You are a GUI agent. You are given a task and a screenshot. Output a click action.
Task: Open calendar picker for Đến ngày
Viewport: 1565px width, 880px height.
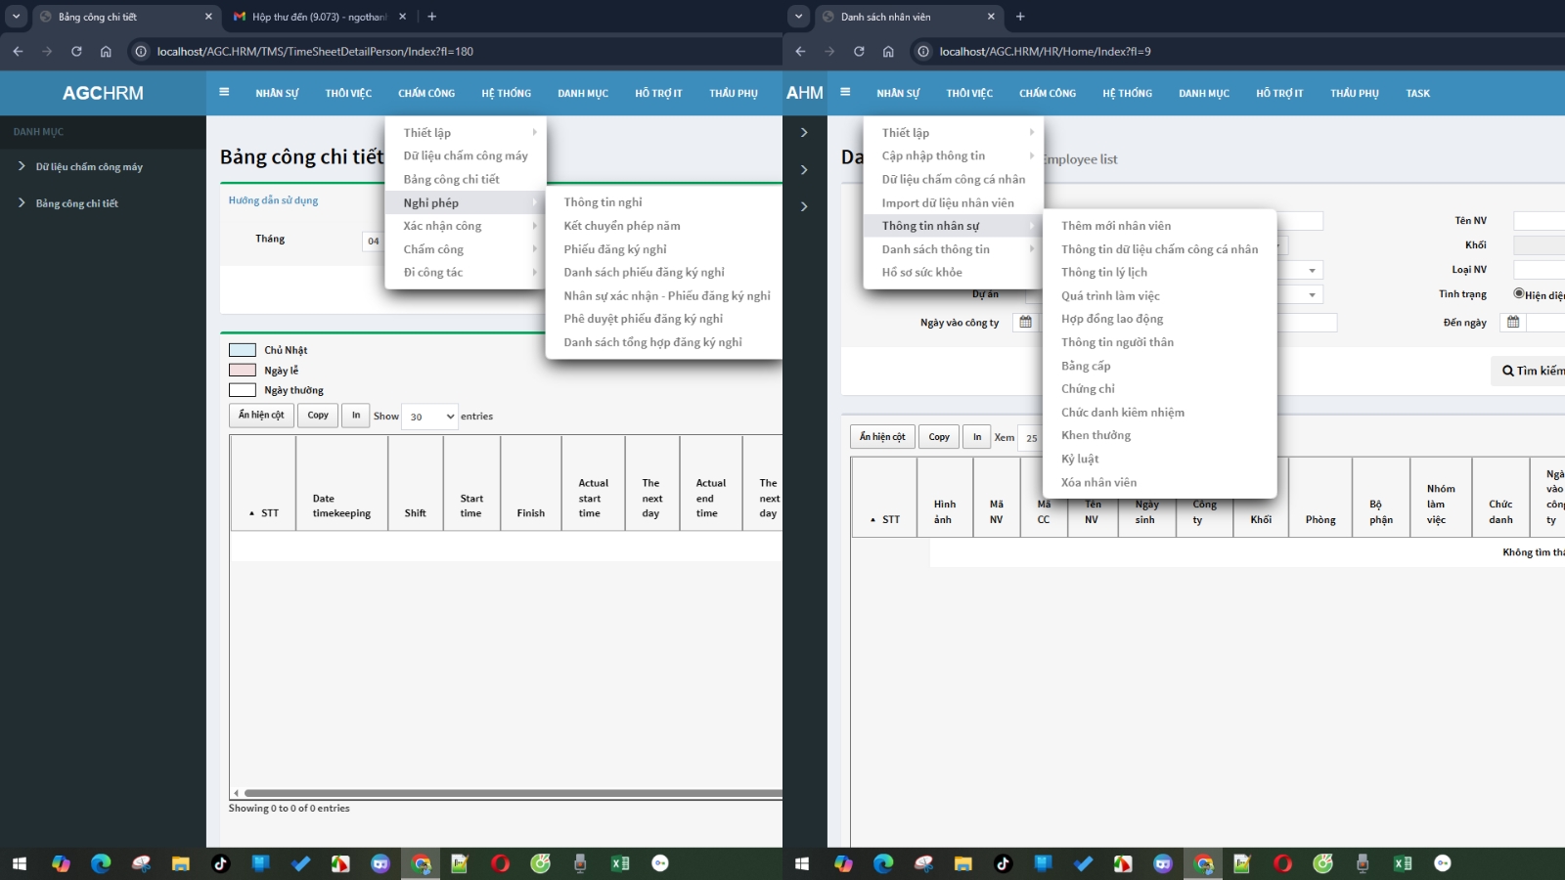(1513, 322)
